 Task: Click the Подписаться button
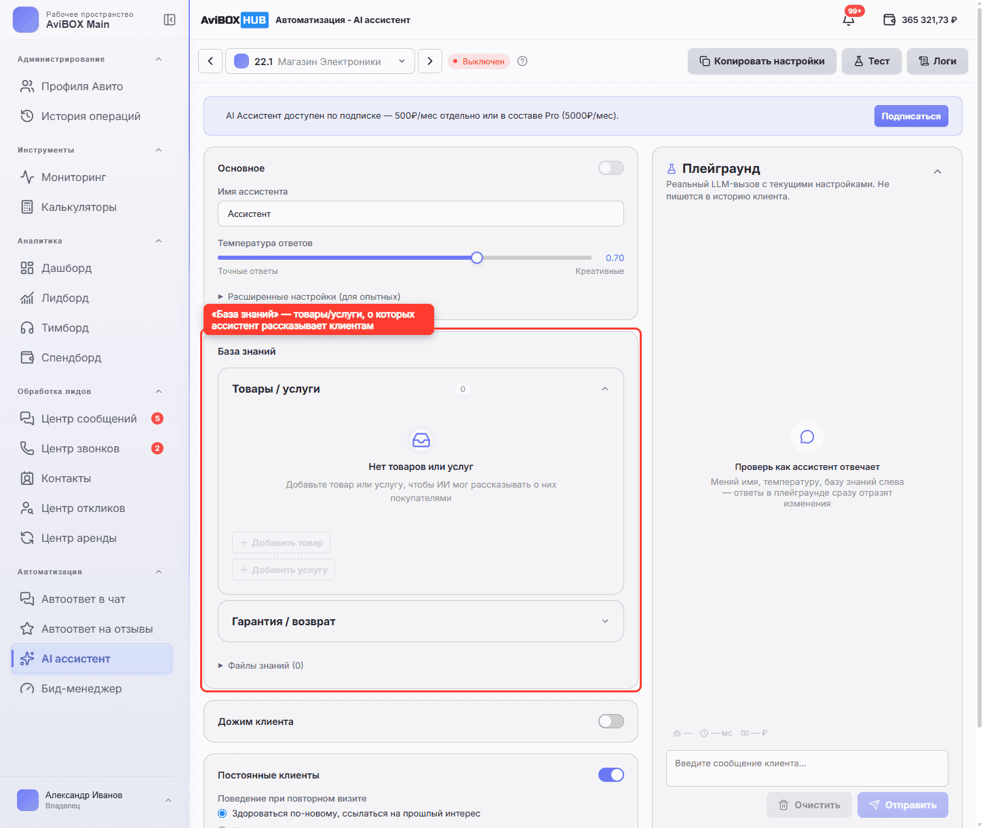coord(911,116)
